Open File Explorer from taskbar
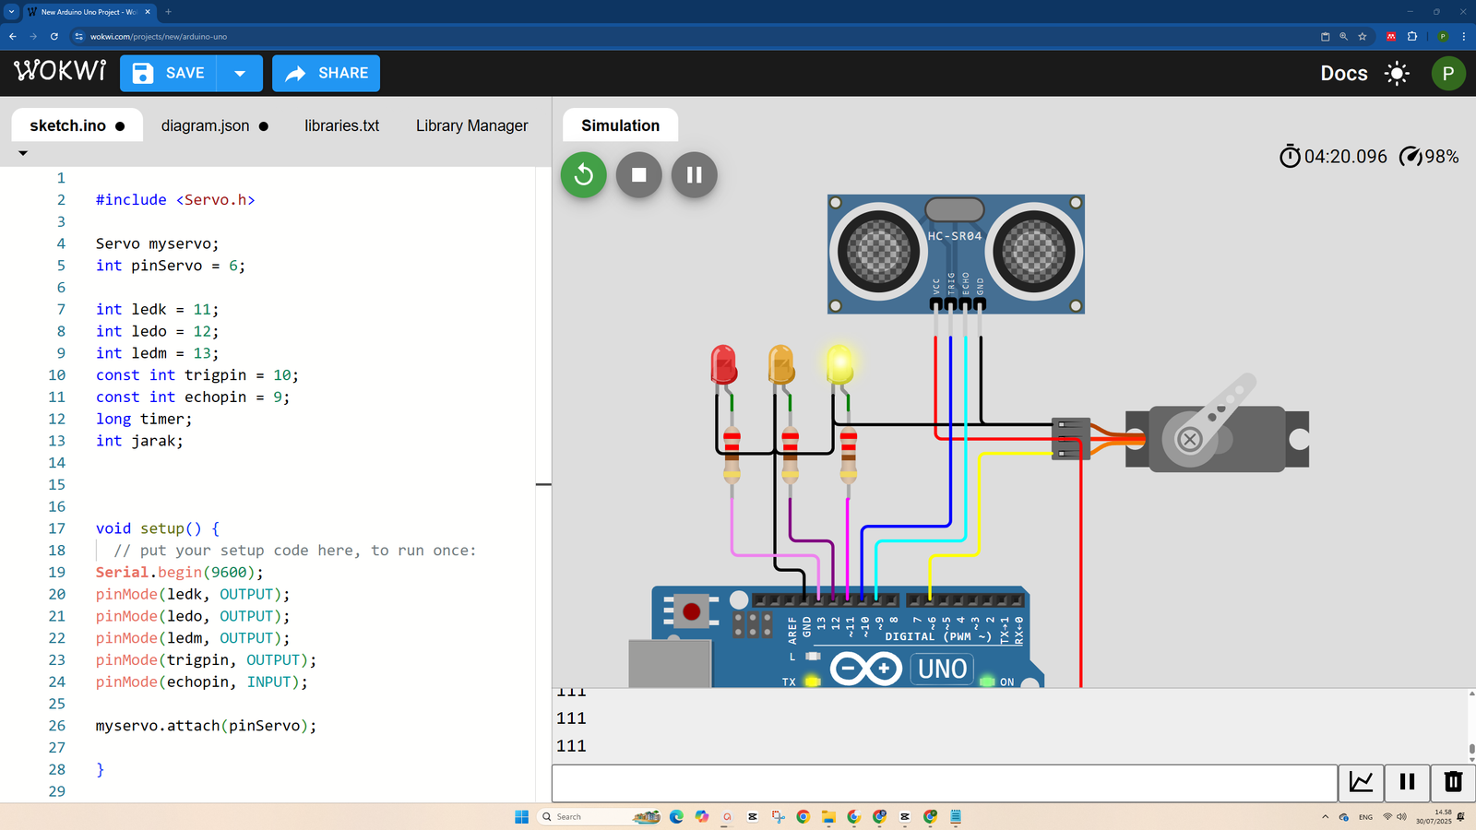This screenshot has width=1476, height=830. [828, 816]
